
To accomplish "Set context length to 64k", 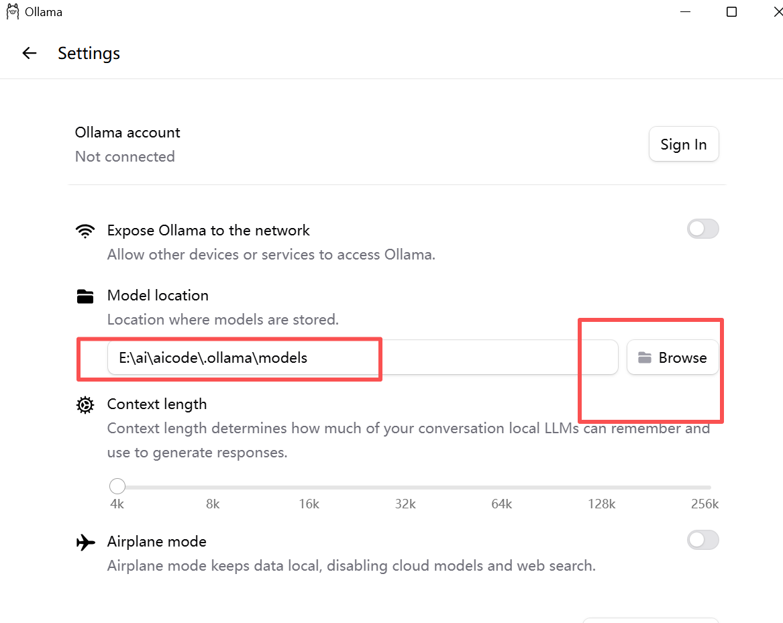I will [502, 504].
